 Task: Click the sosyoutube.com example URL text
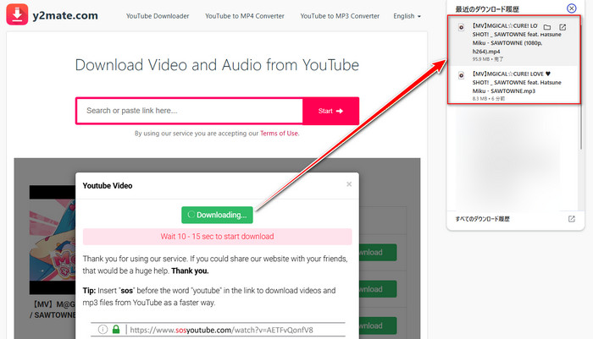point(222,330)
